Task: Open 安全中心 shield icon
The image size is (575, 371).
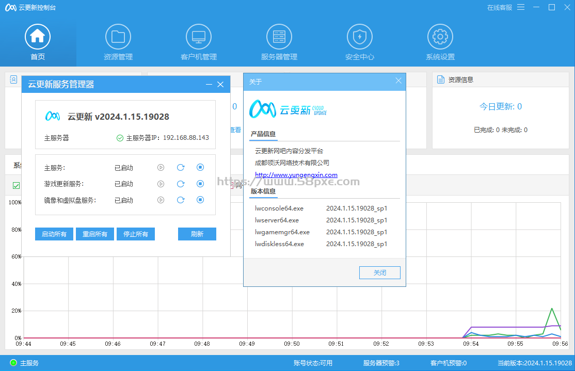Action: click(360, 37)
